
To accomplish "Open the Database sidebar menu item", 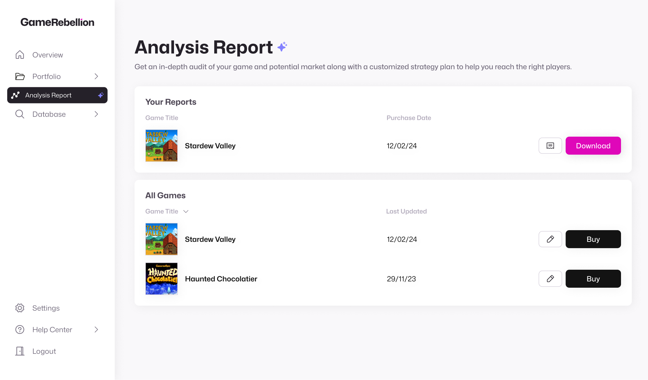I will pos(49,114).
